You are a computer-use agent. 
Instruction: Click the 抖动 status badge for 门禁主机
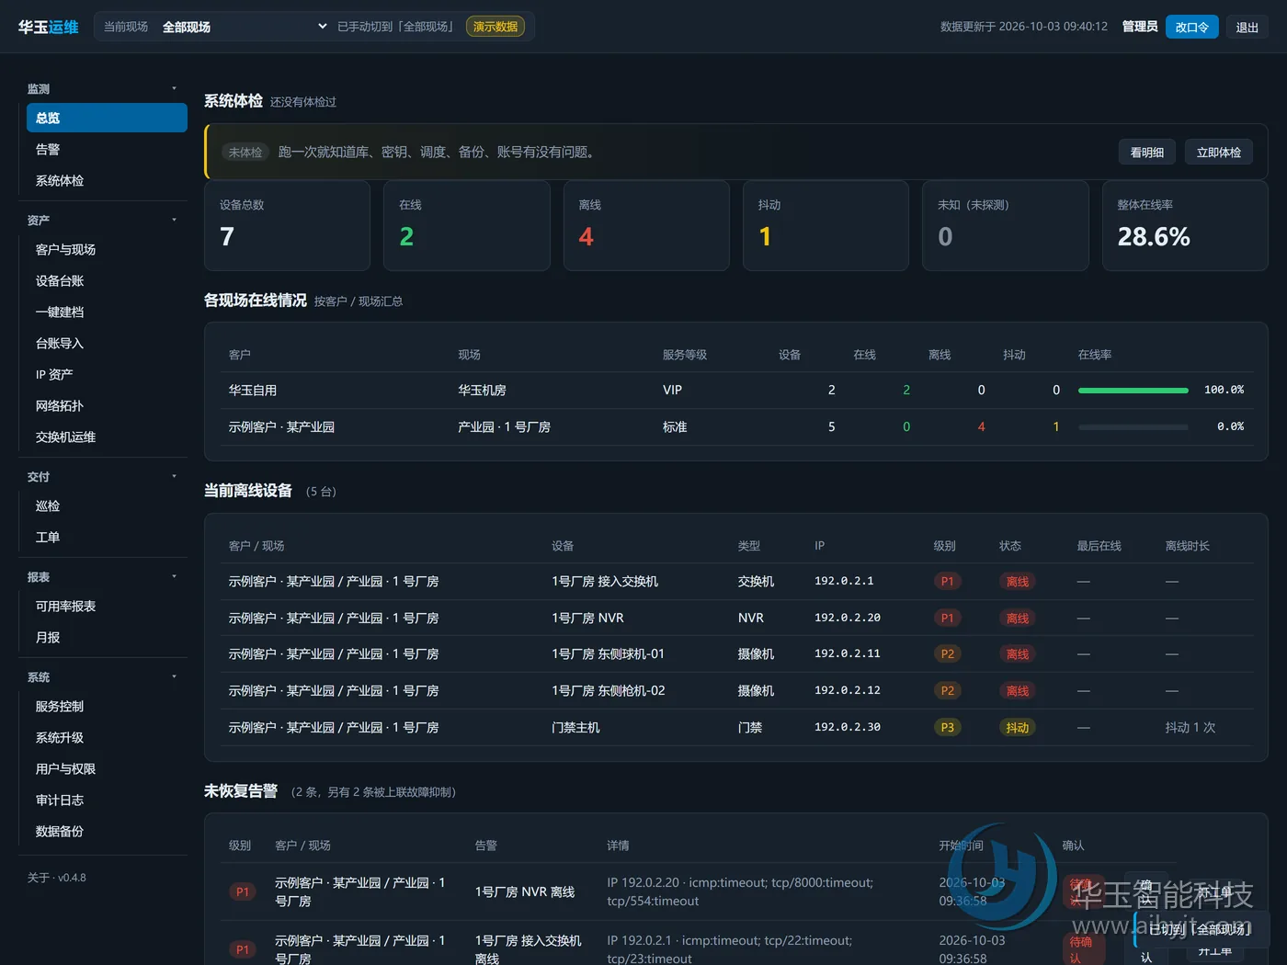tap(1018, 727)
